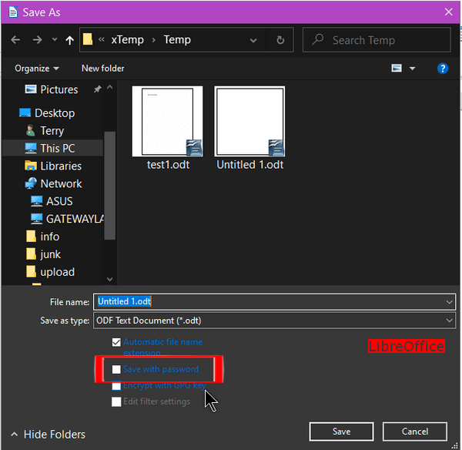This screenshot has height=450, width=462.
Task: Expand the File name dropdown arrow
Action: (x=449, y=302)
